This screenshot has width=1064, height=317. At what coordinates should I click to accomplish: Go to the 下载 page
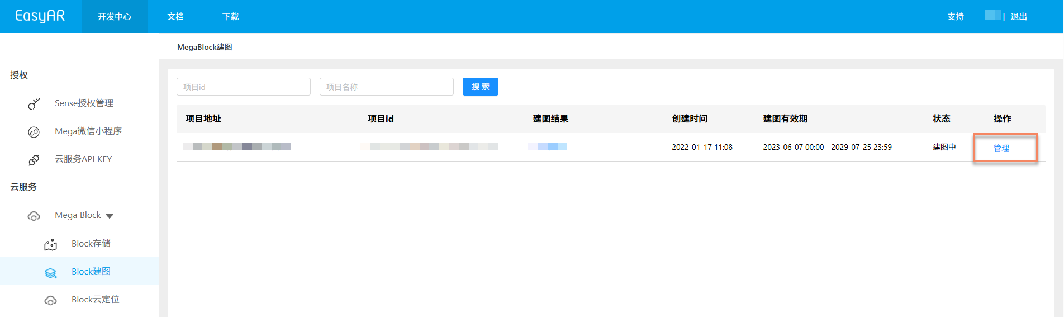230,17
